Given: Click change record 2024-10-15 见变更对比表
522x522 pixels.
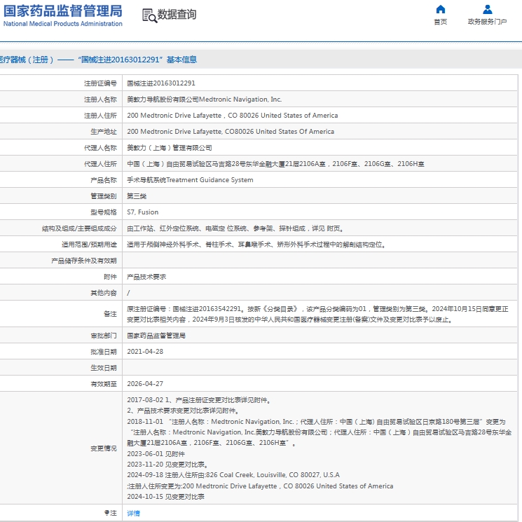Looking at the screenshot, I should [166, 497].
